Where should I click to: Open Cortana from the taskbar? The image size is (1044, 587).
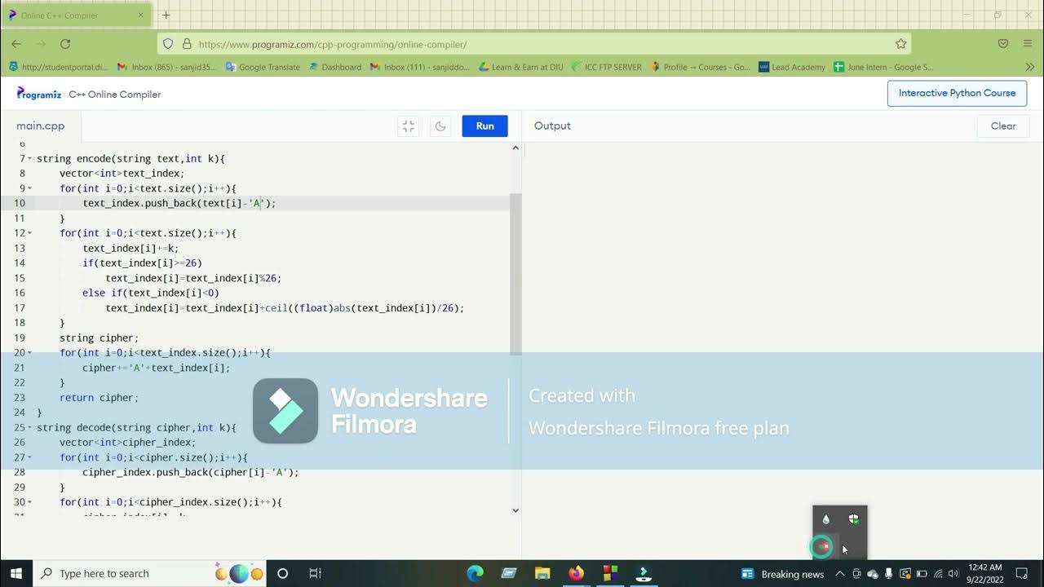pyautogui.click(x=282, y=573)
